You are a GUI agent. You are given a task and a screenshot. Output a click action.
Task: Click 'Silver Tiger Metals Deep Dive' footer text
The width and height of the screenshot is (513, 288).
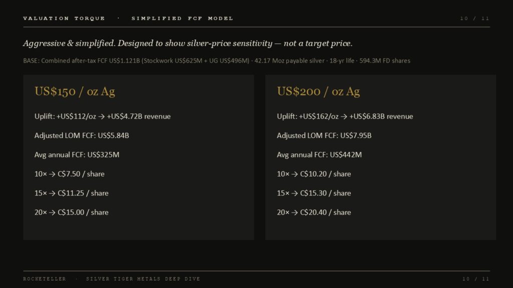click(x=143, y=279)
